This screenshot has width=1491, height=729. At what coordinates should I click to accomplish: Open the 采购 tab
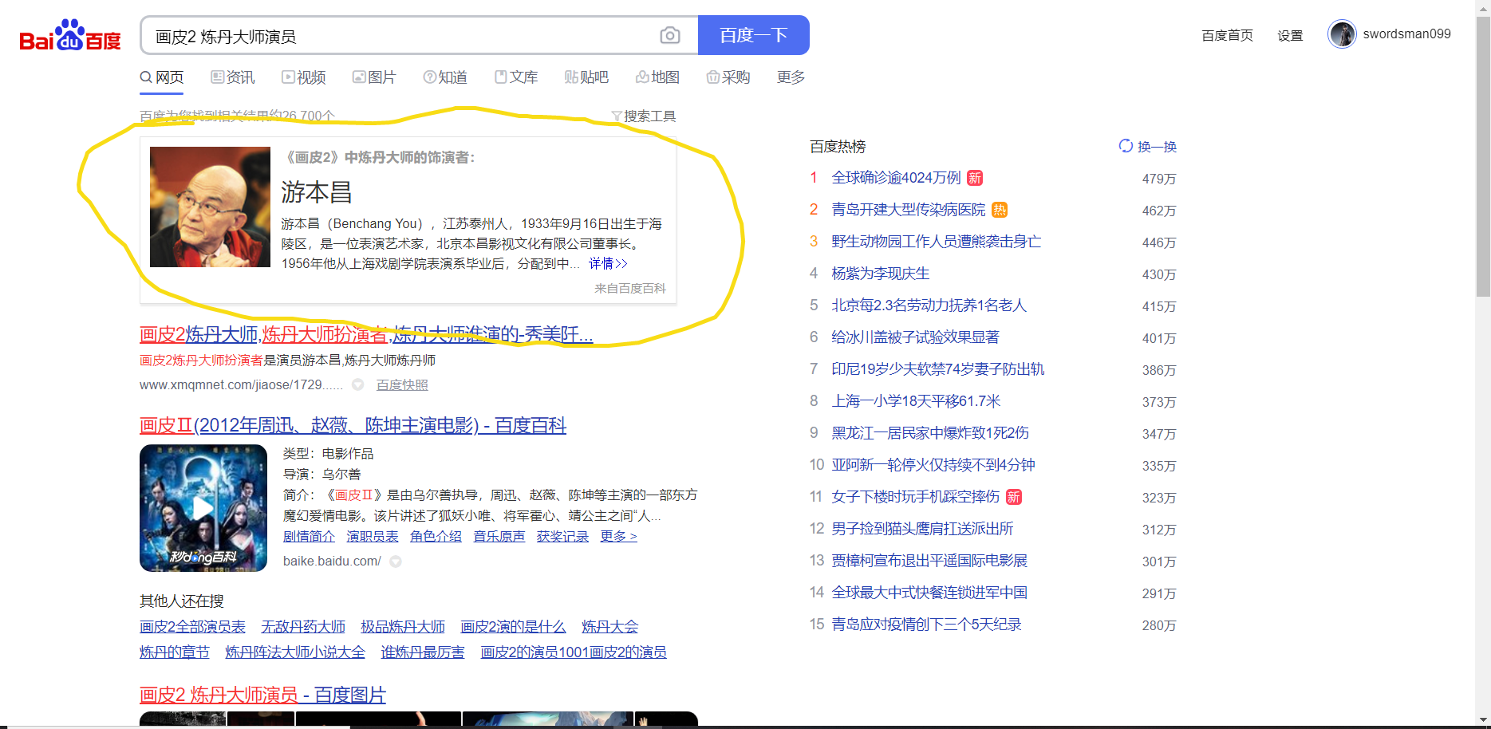click(x=728, y=77)
